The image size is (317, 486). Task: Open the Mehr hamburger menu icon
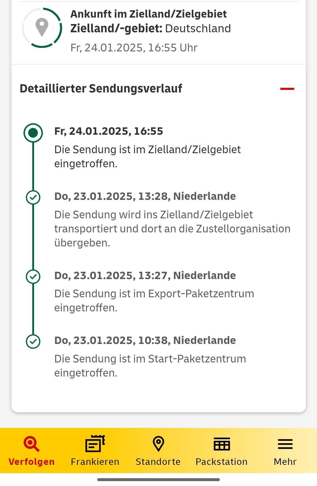(x=285, y=444)
